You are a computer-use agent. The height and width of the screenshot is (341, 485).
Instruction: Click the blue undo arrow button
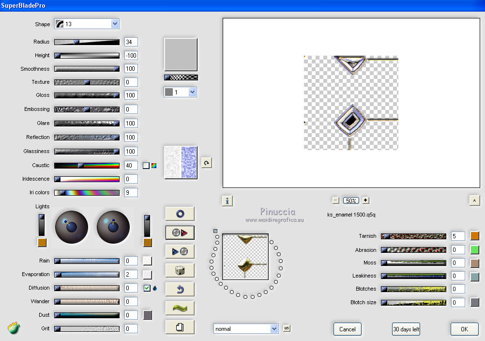tap(180, 289)
